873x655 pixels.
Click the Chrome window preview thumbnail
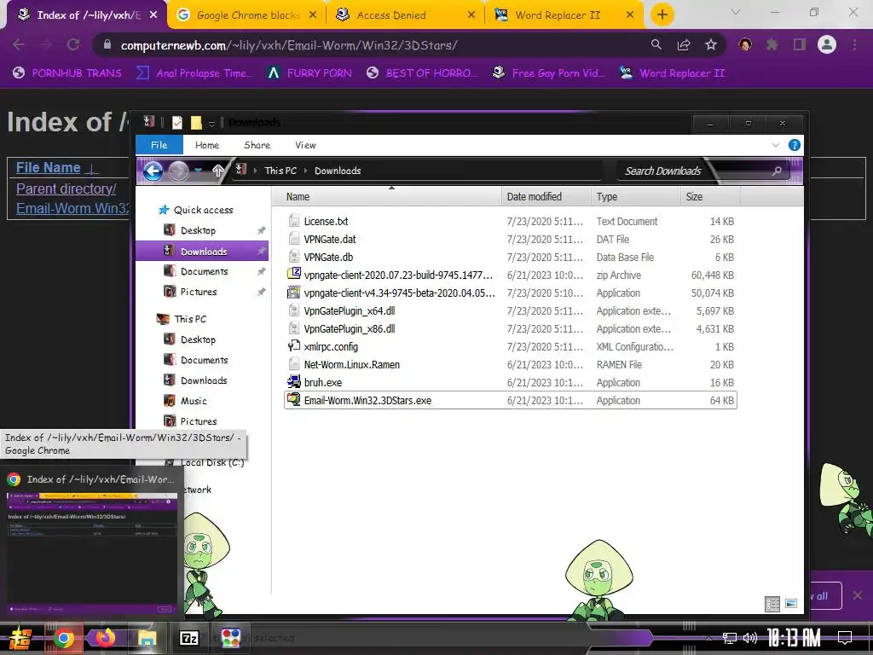[x=92, y=553]
